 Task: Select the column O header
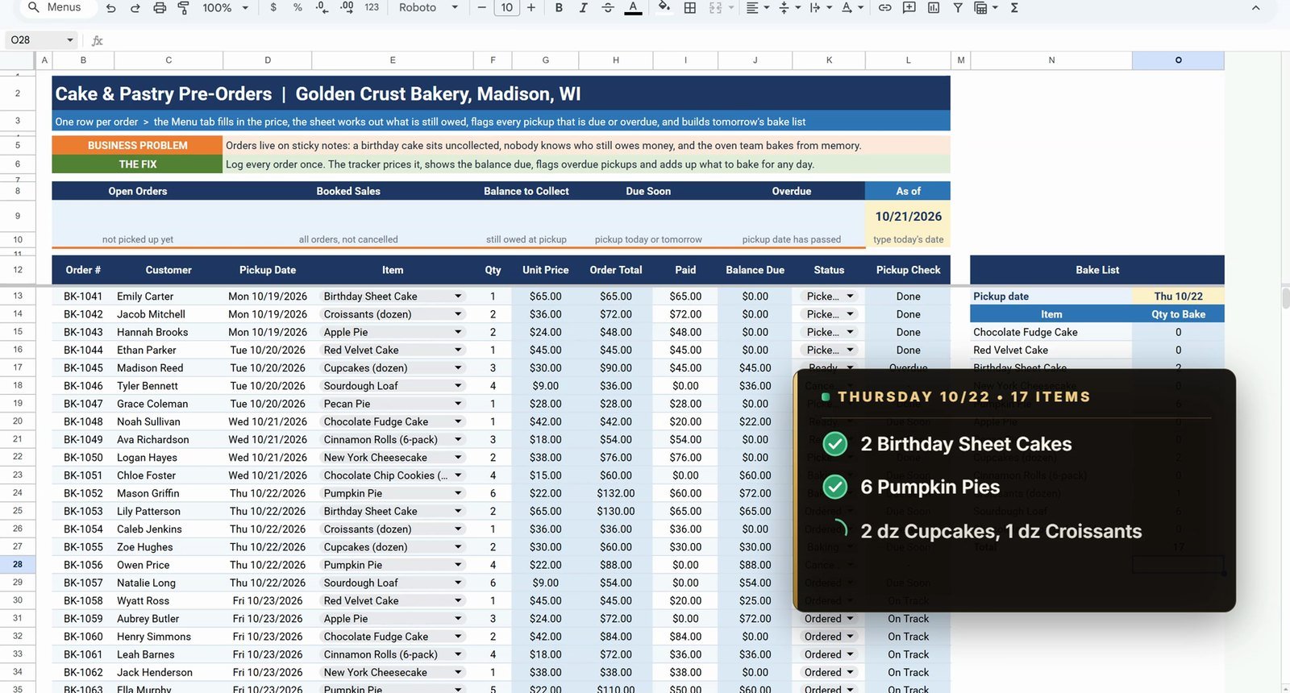[x=1178, y=60]
